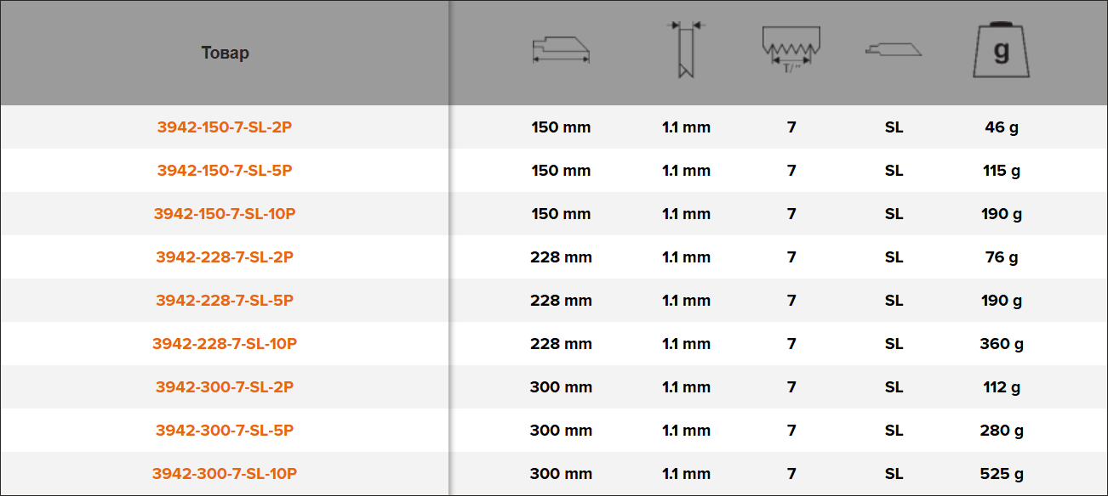Image resolution: width=1108 pixels, height=496 pixels.
Task: Click the 228 mm length in 3942-228-7-SL-2P row
Action: click(561, 257)
